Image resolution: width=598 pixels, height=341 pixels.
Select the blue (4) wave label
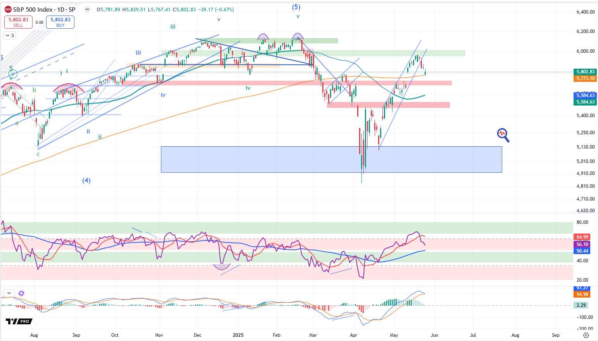pos(86,180)
